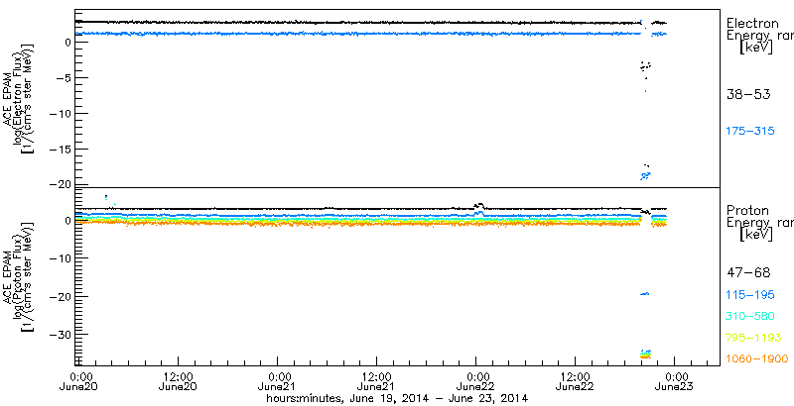The image size is (794, 406).
Task: Click the orange dropout cluster at proton panel bottom
Action: 645,356
